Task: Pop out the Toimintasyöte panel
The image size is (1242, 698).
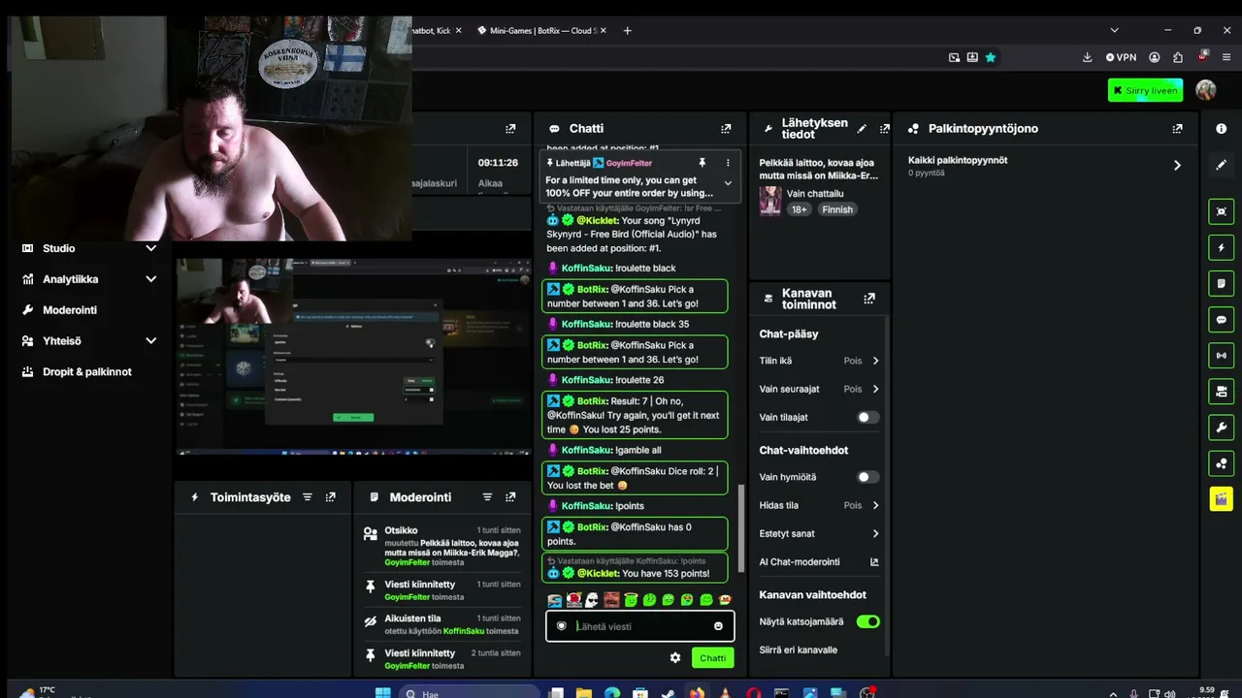Action: [x=331, y=497]
